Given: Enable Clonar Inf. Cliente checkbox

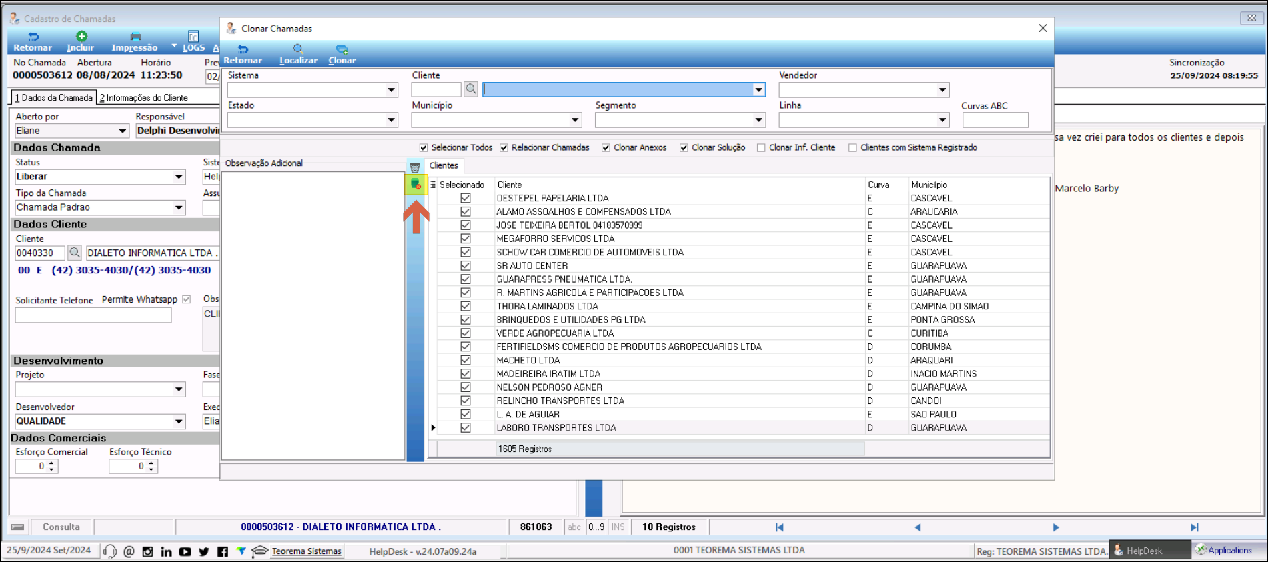Looking at the screenshot, I should click(761, 147).
